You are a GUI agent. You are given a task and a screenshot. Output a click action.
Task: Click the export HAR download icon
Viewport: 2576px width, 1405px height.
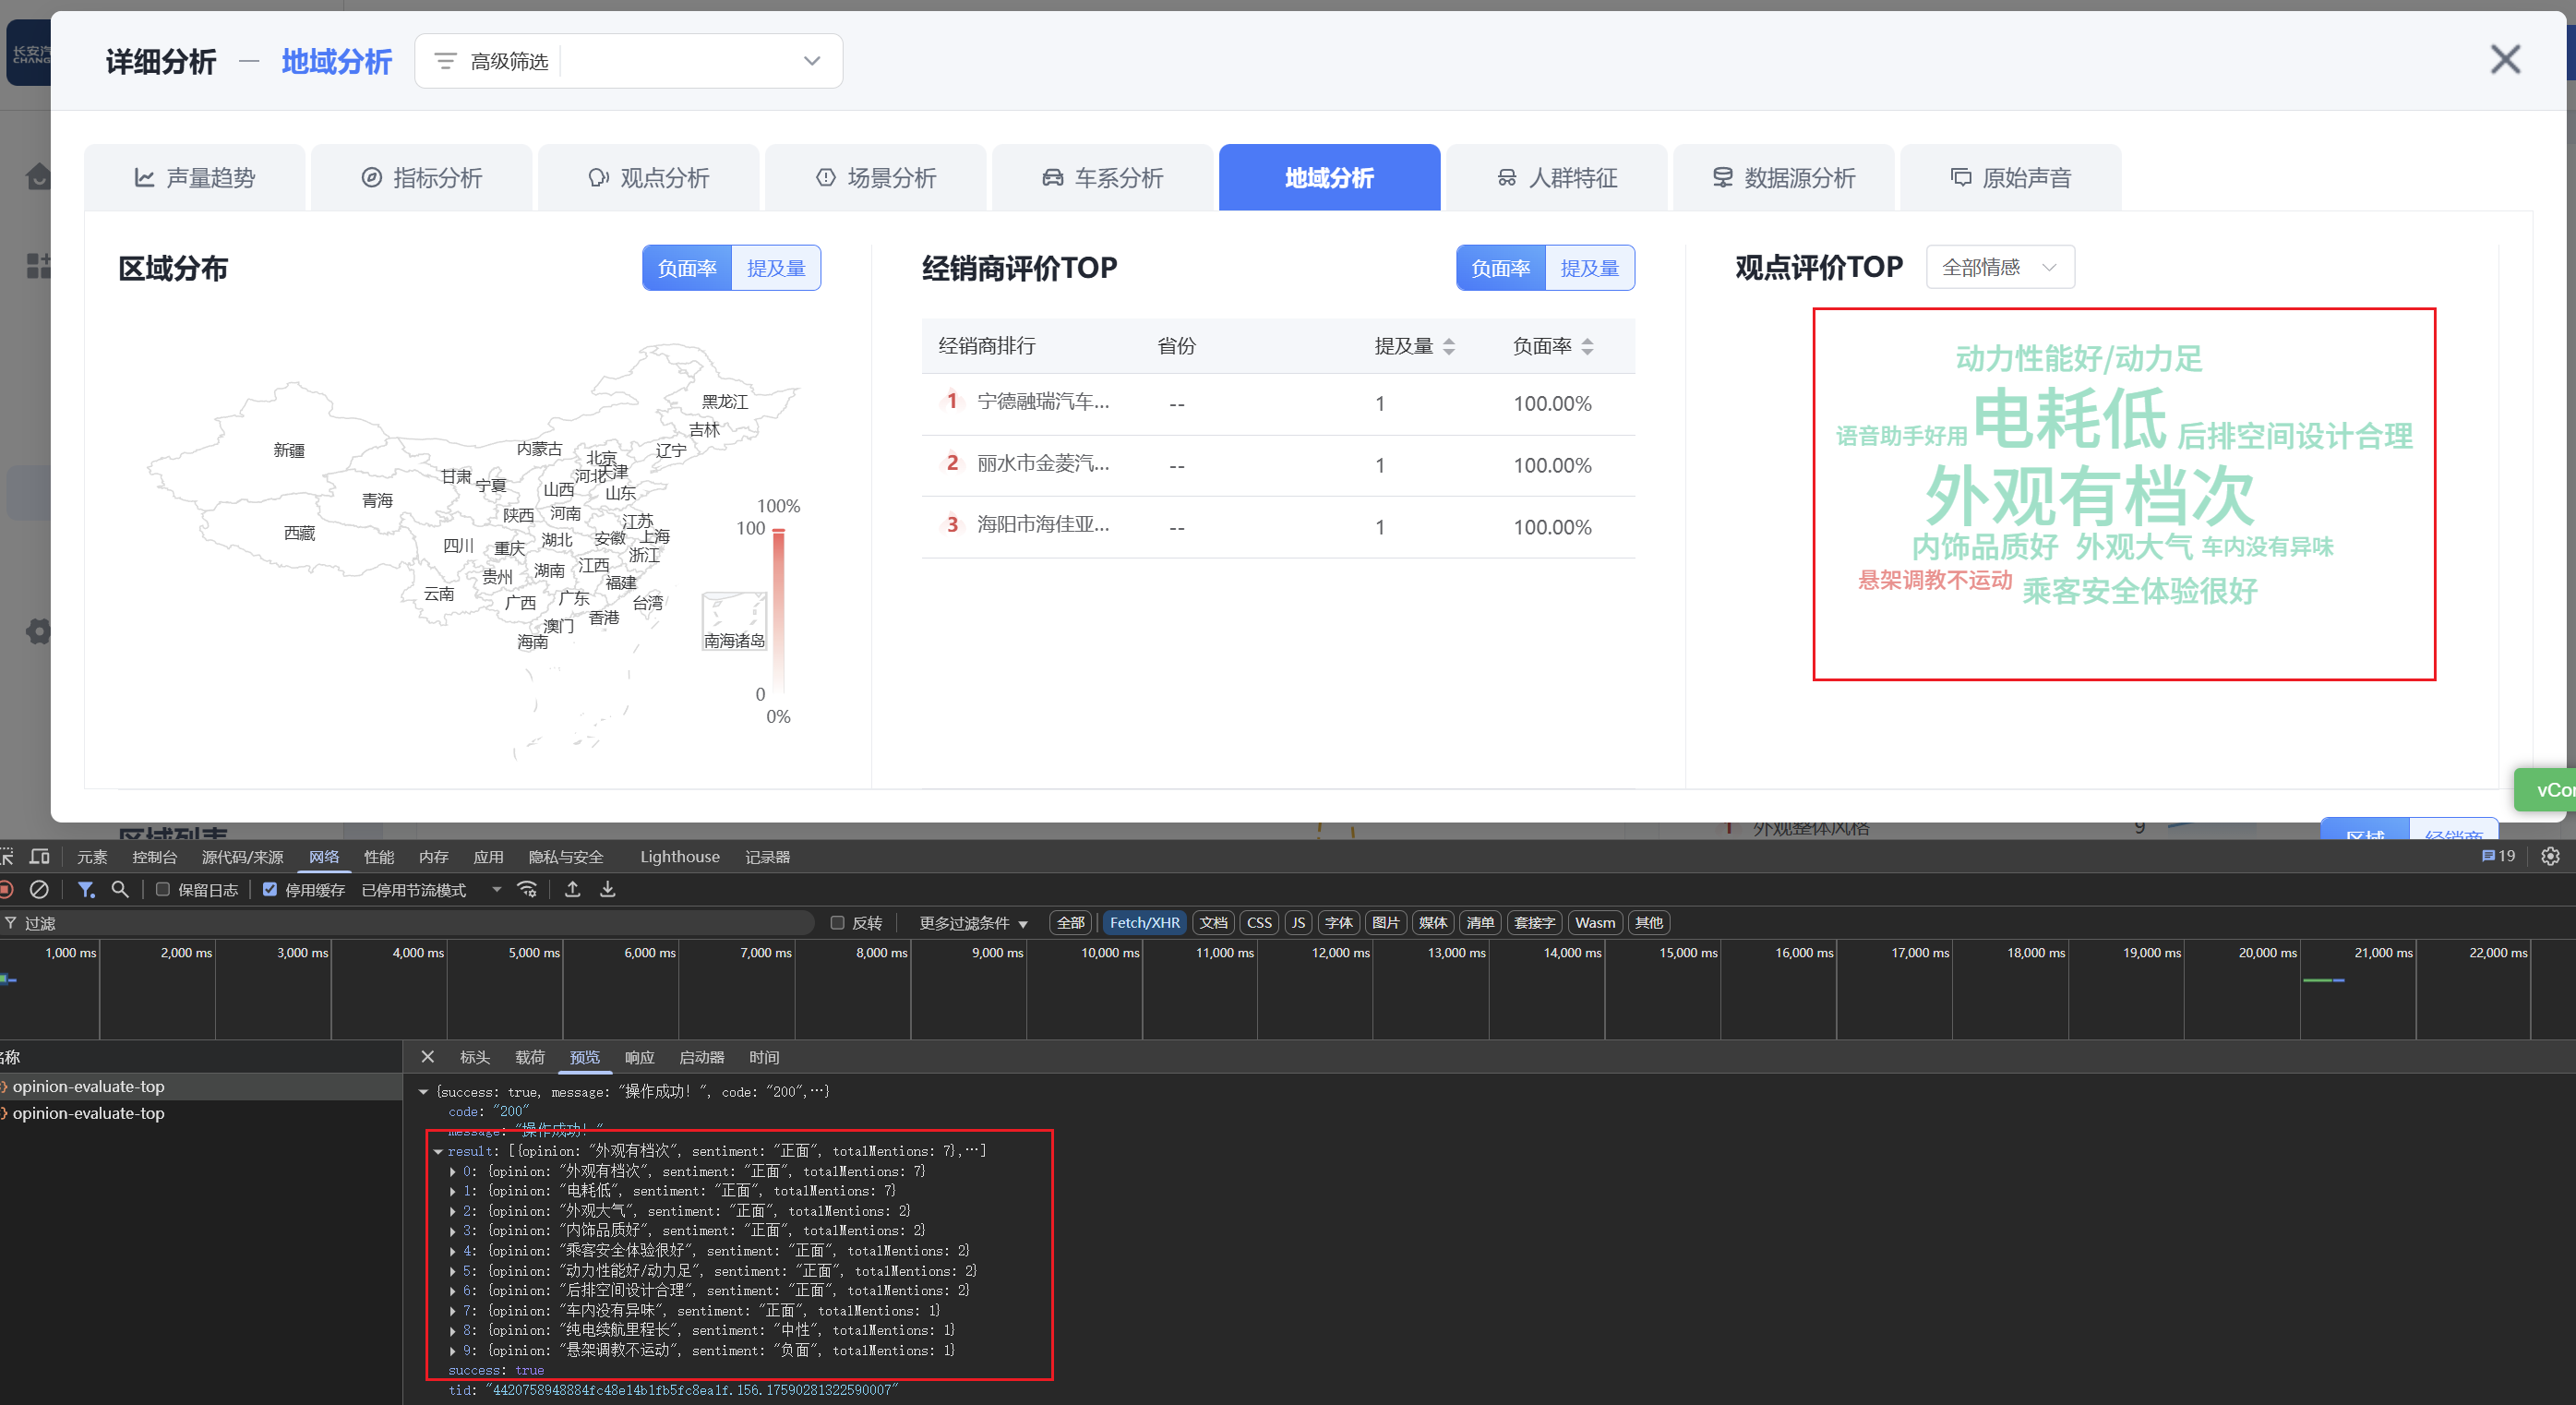(x=607, y=889)
